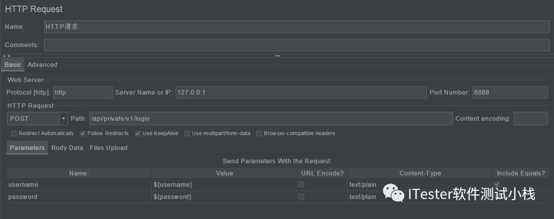The width and height of the screenshot is (554, 219).
Task: Click the Content encoding field
Action: [x=530, y=119]
